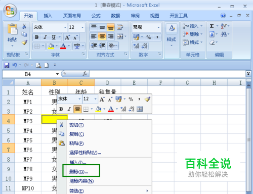
Task: Open mini toolbar font size dropdown
Action: pos(96,99)
